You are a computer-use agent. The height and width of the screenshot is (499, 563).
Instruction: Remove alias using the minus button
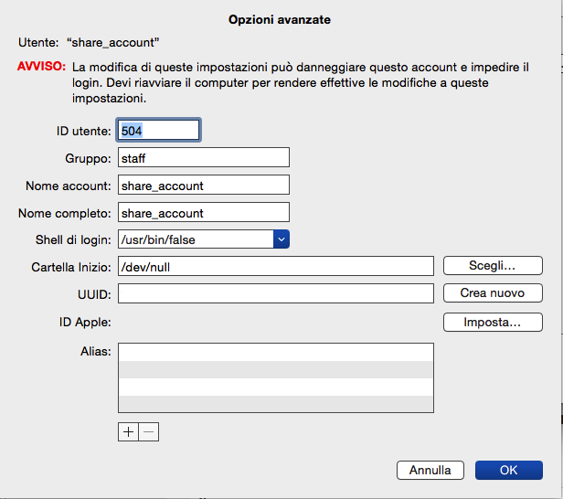coord(149,432)
